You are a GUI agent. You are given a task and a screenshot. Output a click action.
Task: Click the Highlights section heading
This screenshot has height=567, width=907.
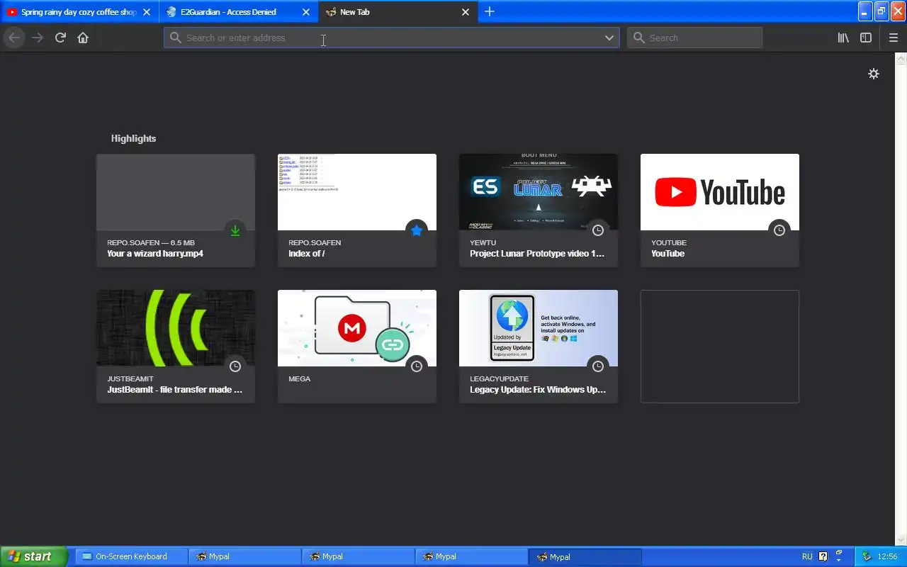[x=133, y=138]
